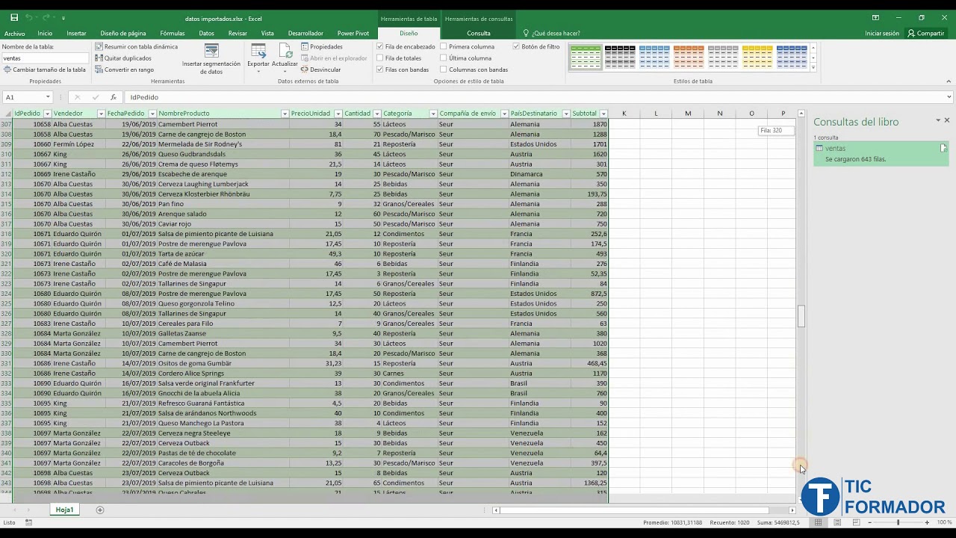The width and height of the screenshot is (956, 538).
Task: Open the Subtotal column filter dropdown
Action: click(603, 114)
